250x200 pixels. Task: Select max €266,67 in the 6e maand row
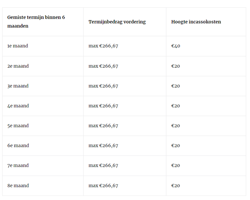(x=103, y=145)
